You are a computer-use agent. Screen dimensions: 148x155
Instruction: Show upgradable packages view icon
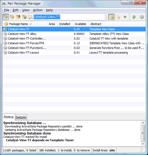click(x=18, y=17)
